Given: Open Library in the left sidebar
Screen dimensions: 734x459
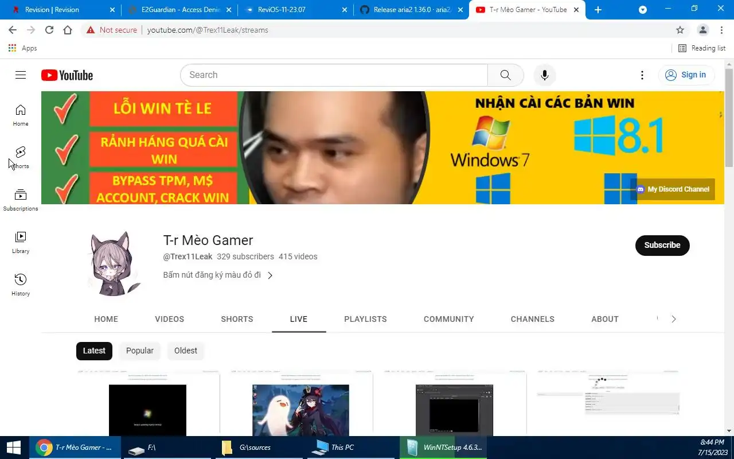Looking at the screenshot, I should (21, 243).
